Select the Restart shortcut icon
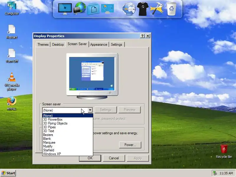This screenshot has height=177, width=236. (x=12, y=32)
